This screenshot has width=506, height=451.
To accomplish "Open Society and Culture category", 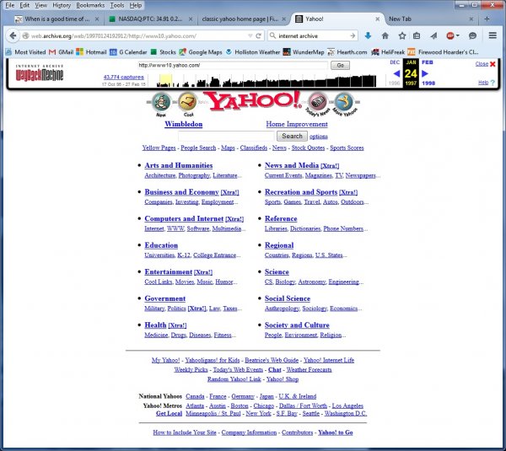I will [297, 325].
